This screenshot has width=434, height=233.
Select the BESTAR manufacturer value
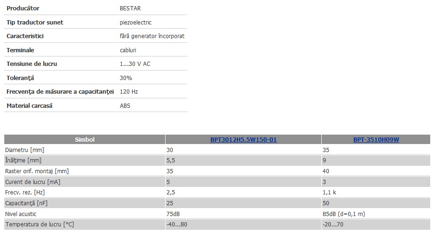click(x=130, y=8)
